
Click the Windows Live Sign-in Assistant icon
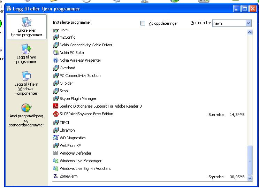click(56, 168)
